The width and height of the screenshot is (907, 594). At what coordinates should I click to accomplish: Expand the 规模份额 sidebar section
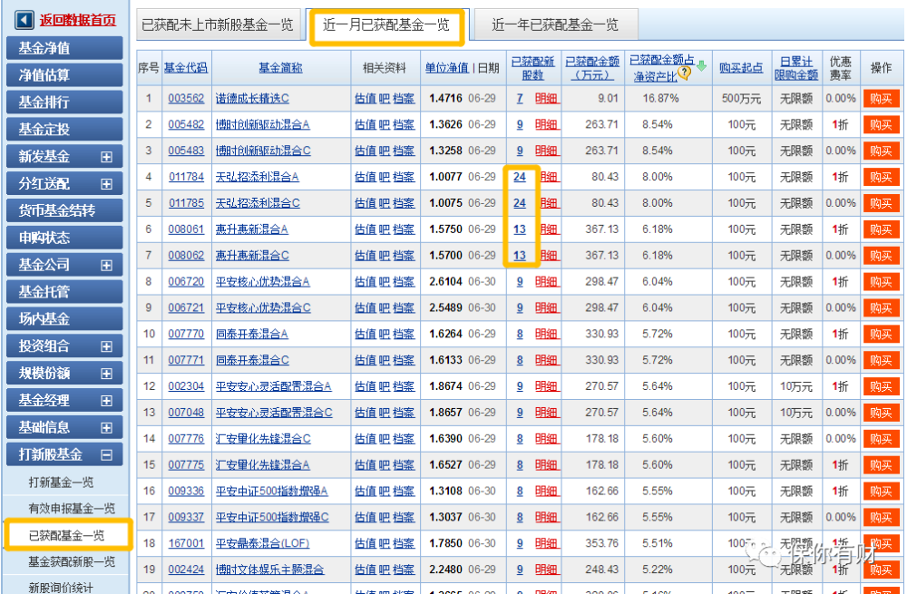pyautogui.click(x=106, y=374)
